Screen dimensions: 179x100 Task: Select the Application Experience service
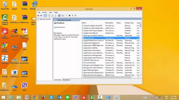coord(110,43)
